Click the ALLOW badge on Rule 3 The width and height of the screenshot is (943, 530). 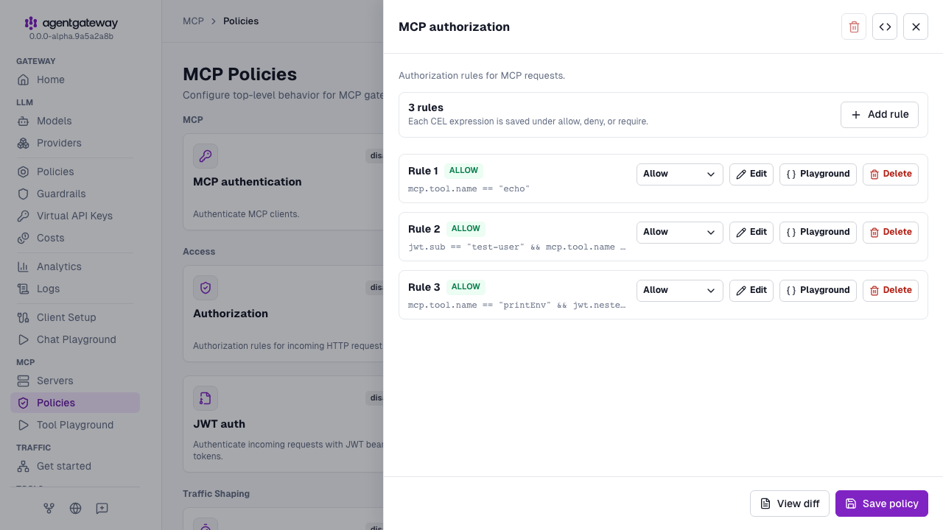(x=466, y=287)
